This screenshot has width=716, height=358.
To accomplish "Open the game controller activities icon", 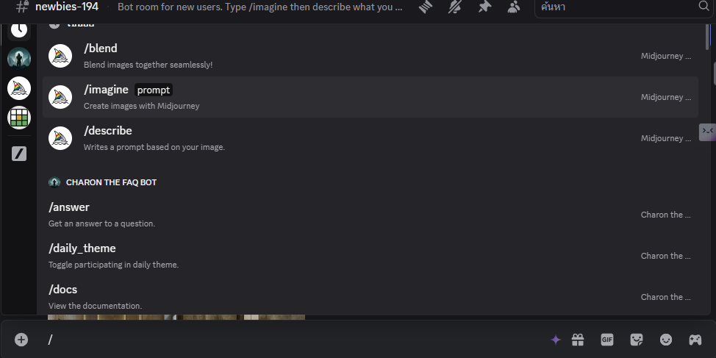I will pos(695,340).
